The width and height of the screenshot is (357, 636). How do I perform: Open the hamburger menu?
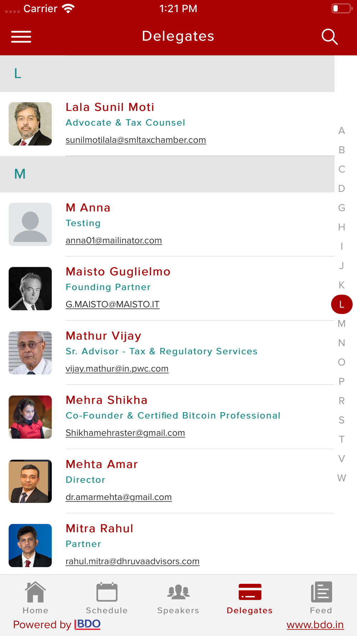[21, 36]
